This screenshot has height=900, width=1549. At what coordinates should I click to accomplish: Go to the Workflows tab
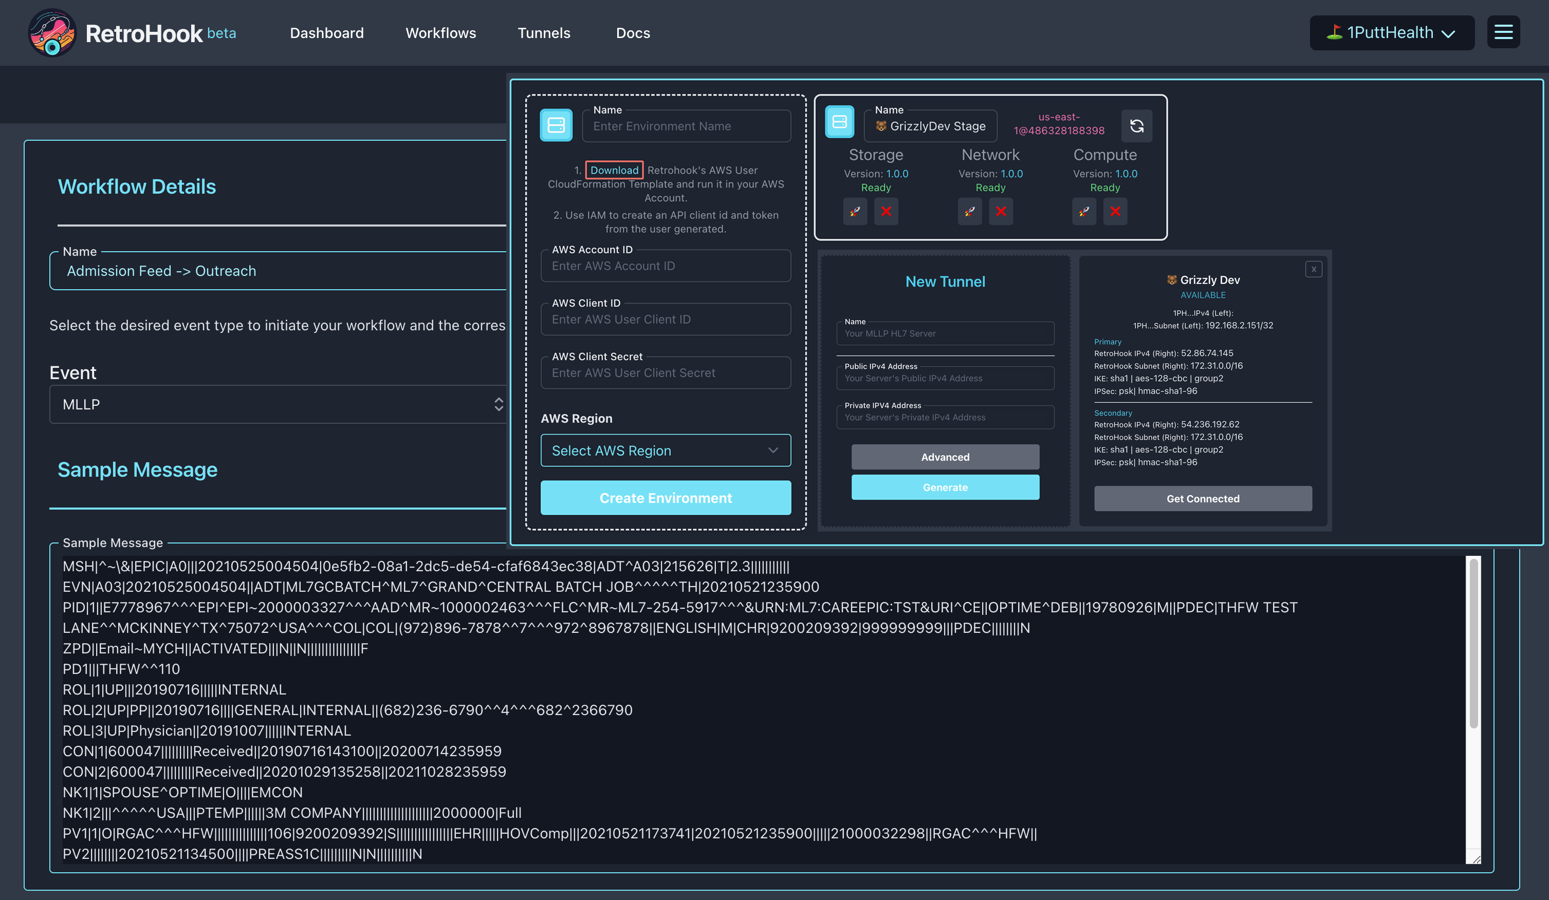click(440, 32)
